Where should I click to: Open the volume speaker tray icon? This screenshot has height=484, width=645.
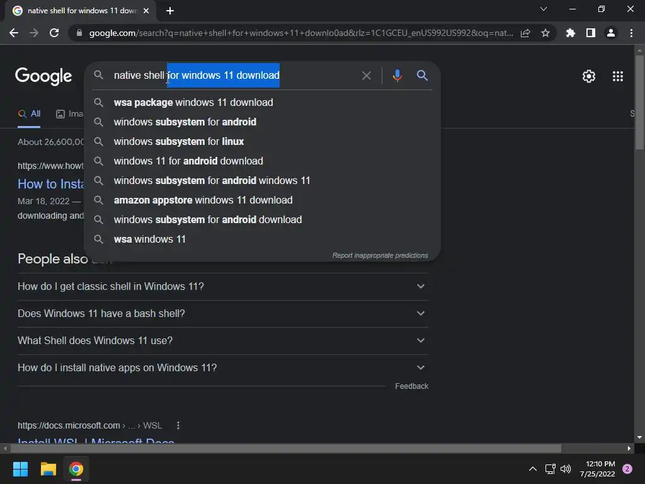point(566,469)
